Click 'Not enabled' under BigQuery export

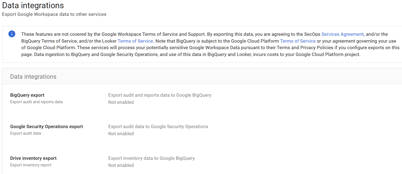(x=121, y=102)
